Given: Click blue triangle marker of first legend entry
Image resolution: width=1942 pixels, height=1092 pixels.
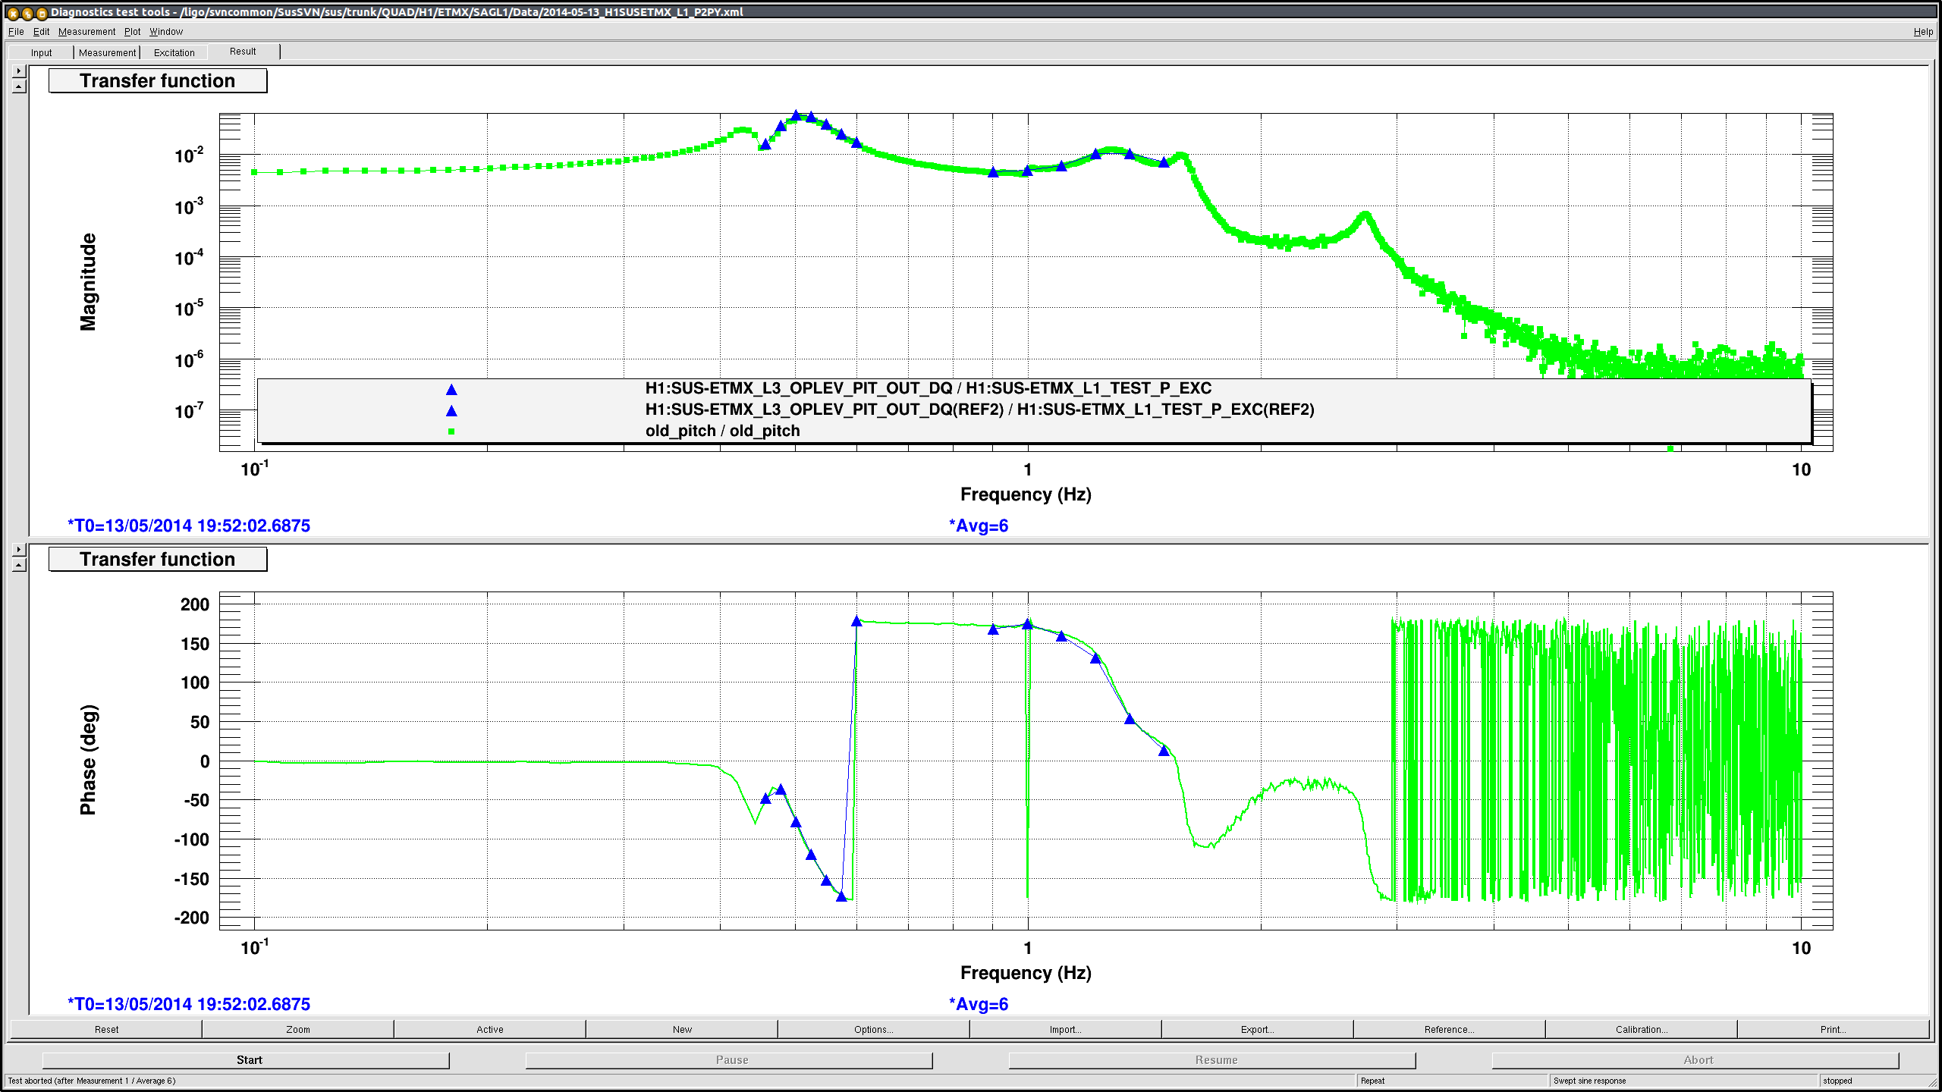Looking at the screenshot, I should (451, 390).
